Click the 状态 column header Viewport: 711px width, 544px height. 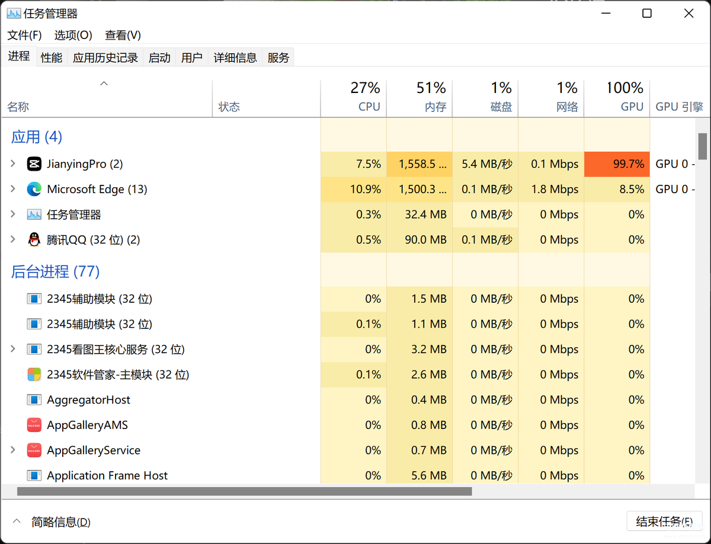[267, 98]
